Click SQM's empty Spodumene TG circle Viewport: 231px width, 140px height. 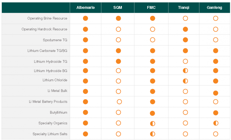pyautogui.click(x=118, y=40)
